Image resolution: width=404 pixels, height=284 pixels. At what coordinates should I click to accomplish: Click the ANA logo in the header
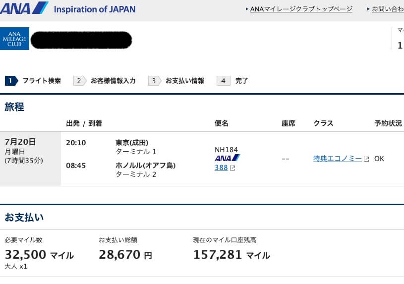click(24, 9)
